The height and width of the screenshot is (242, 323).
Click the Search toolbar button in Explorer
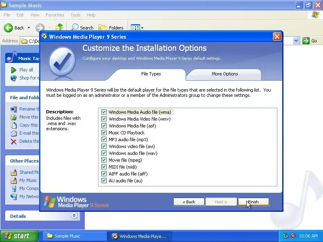click(82, 27)
